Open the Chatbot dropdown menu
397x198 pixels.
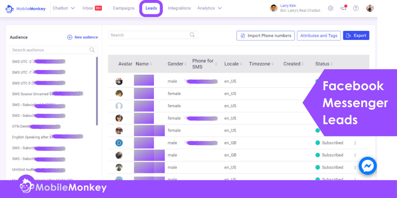point(64,8)
